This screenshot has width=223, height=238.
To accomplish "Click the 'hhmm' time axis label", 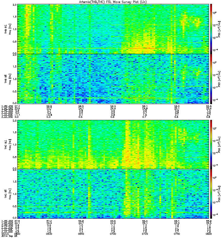I will (x=4, y=234).
